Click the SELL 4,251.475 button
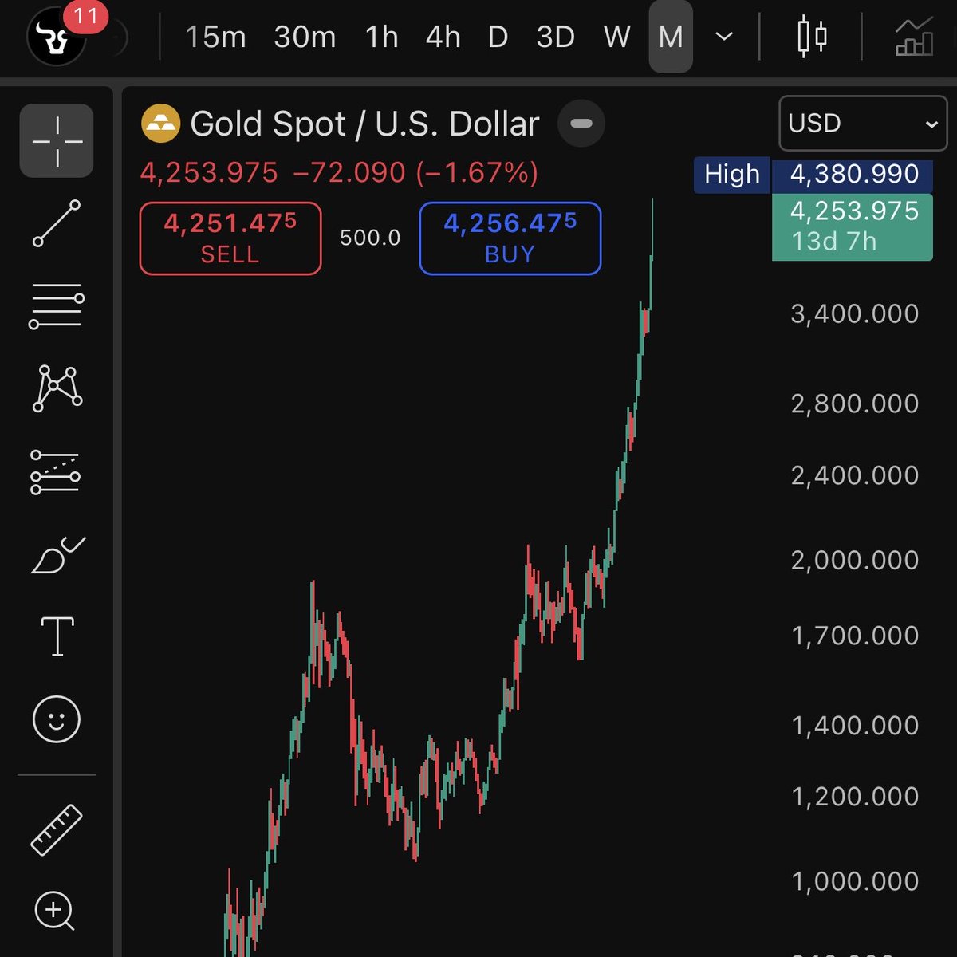Image resolution: width=957 pixels, height=957 pixels. click(230, 238)
